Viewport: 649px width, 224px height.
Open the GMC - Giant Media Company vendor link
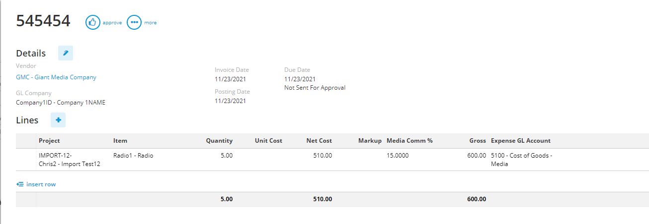click(x=56, y=77)
